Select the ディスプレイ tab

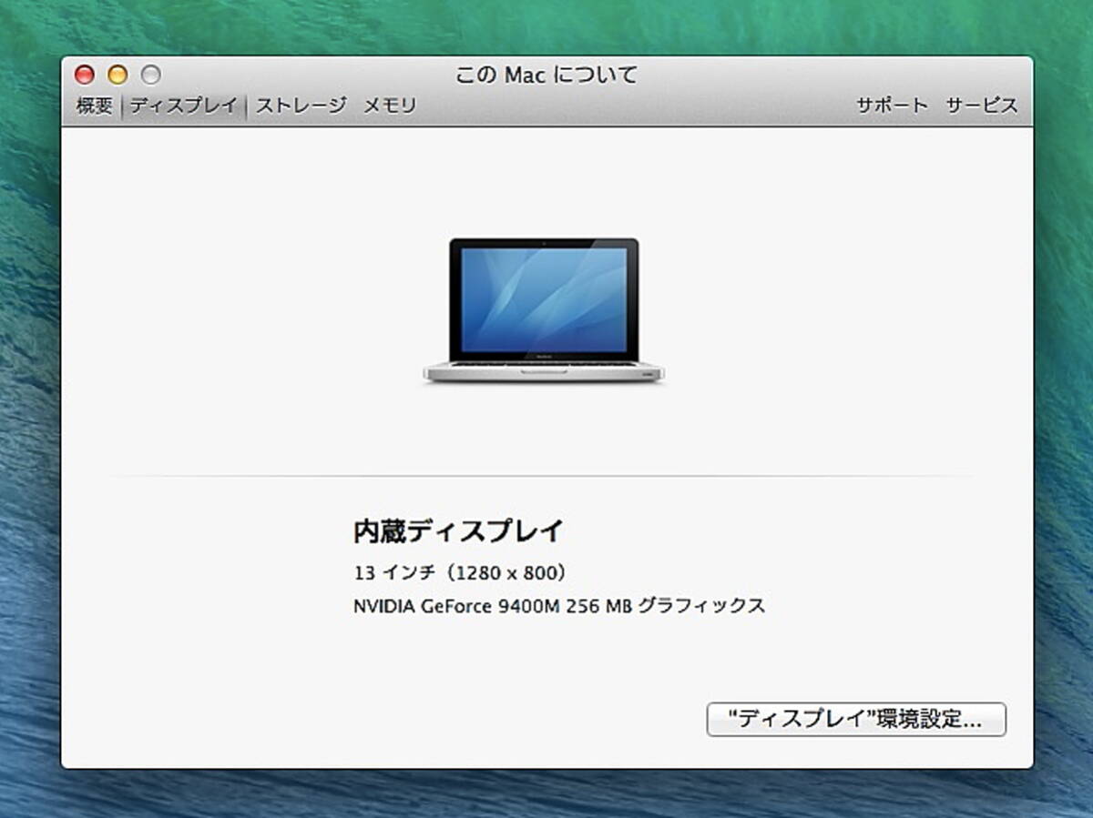click(x=183, y=106)
